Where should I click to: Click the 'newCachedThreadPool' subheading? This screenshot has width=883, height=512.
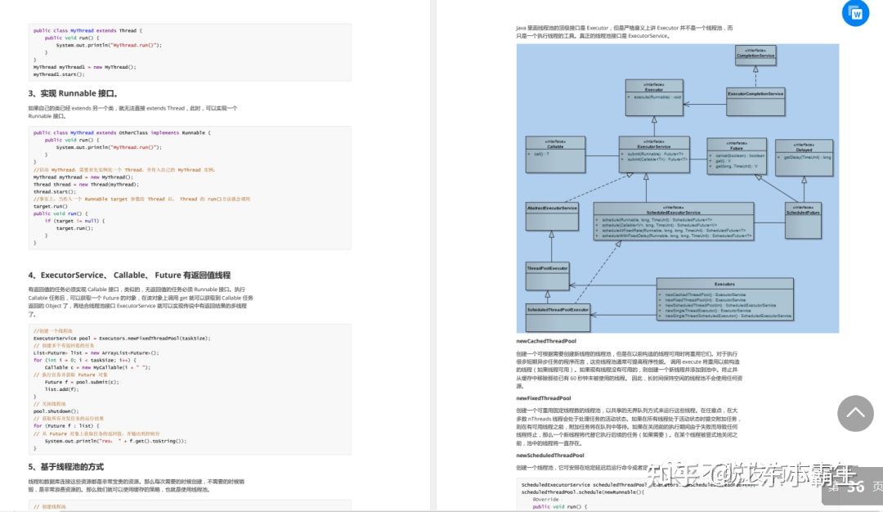[x=545, y=341]
